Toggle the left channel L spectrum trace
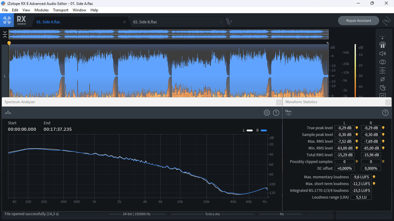Viewport: 394px width, 221px height. coord(250,130)
